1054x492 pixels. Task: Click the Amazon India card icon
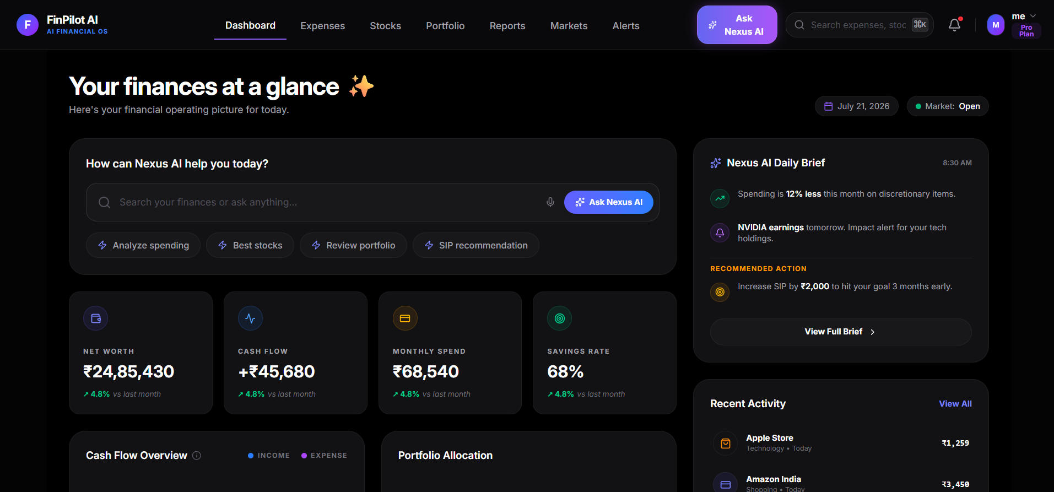pyautogui.click(x=726, y=484)
